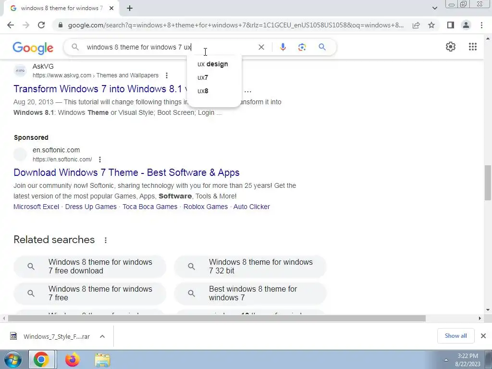Close the downloads bar
Viewport: 492px width, 369px height.
tap(483, 336)
